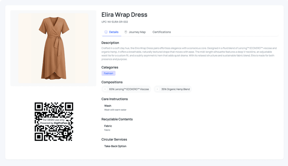Select the 35% Organic Hemp Blend composition chip
The image size is (288, 166).
(173, 89)
